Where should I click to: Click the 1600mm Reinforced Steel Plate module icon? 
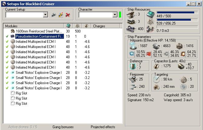[x=12, y=31]
